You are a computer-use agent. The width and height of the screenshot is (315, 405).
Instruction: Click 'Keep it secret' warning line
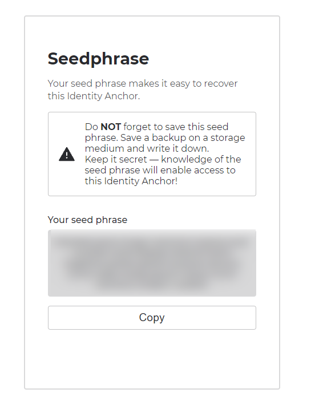163,159
